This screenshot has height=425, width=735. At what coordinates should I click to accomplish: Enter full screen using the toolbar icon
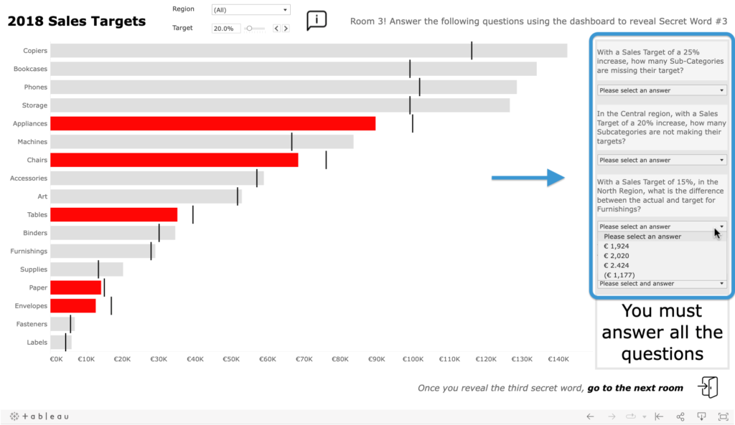(x=724, y=416)
